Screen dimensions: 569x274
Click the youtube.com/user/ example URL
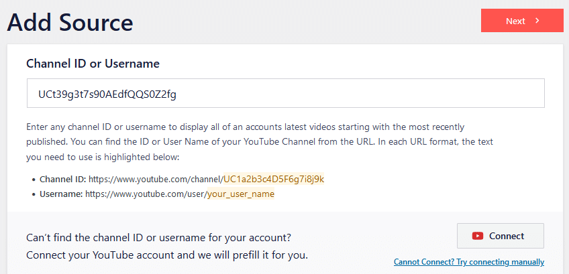pos(146,194)
